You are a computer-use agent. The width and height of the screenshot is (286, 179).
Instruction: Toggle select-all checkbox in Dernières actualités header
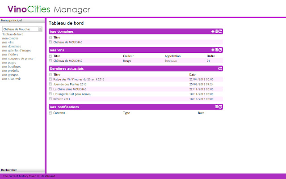click(x=50, y=75)
